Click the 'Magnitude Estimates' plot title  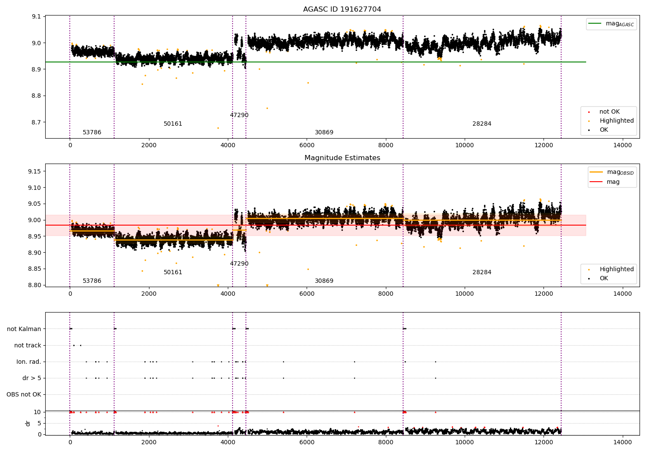pos(342,158)
